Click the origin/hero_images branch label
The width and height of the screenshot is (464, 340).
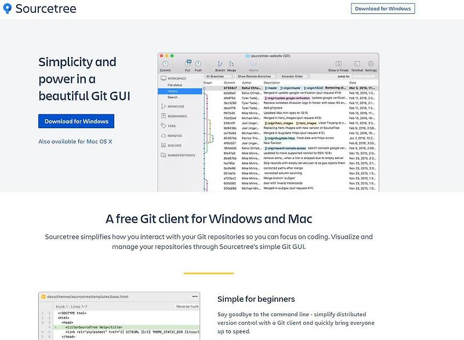coord(279,123)
